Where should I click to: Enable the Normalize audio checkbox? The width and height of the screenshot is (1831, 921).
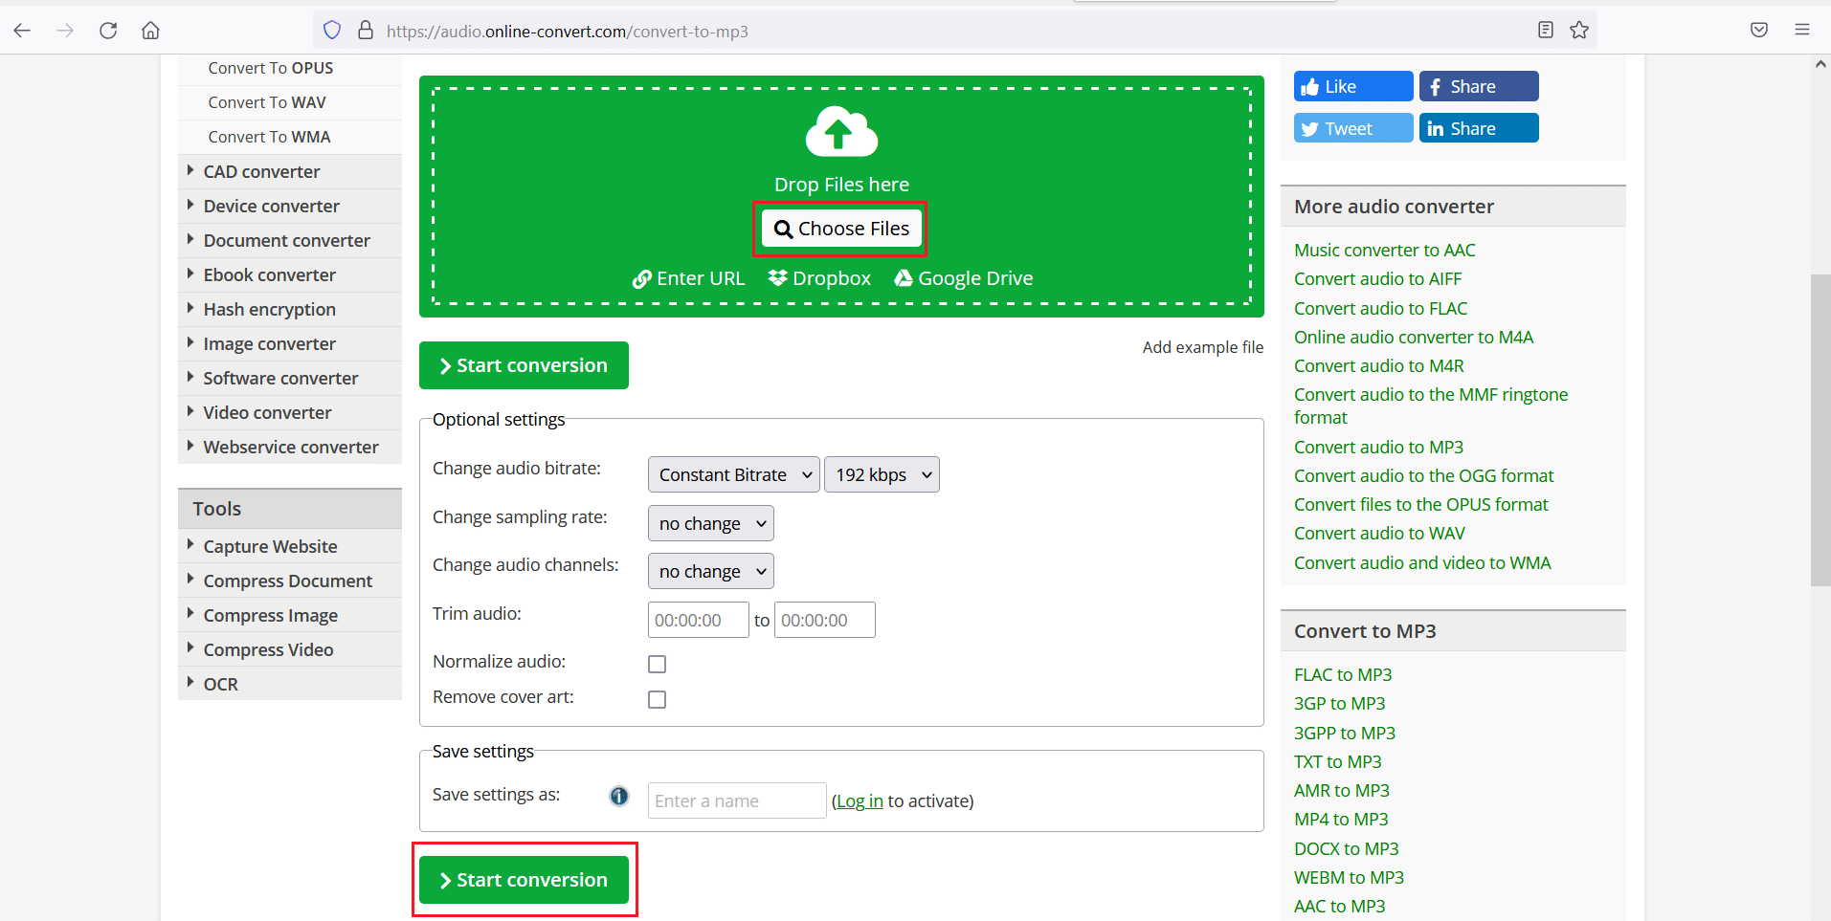tap(657, 664)
